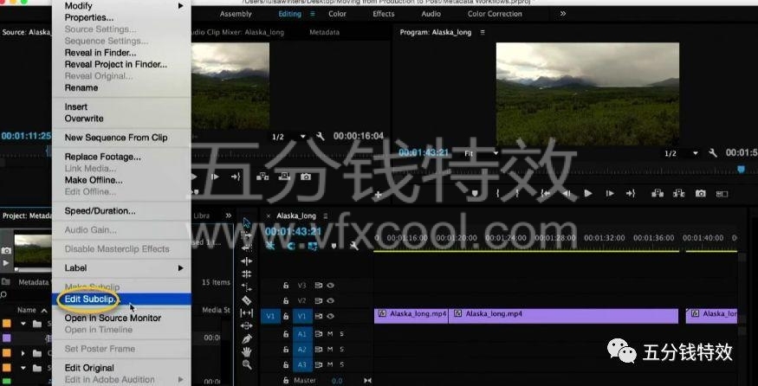The image size is (758, 386).
Task: Show more workspaces with double chevron
Action: [563, 14]
